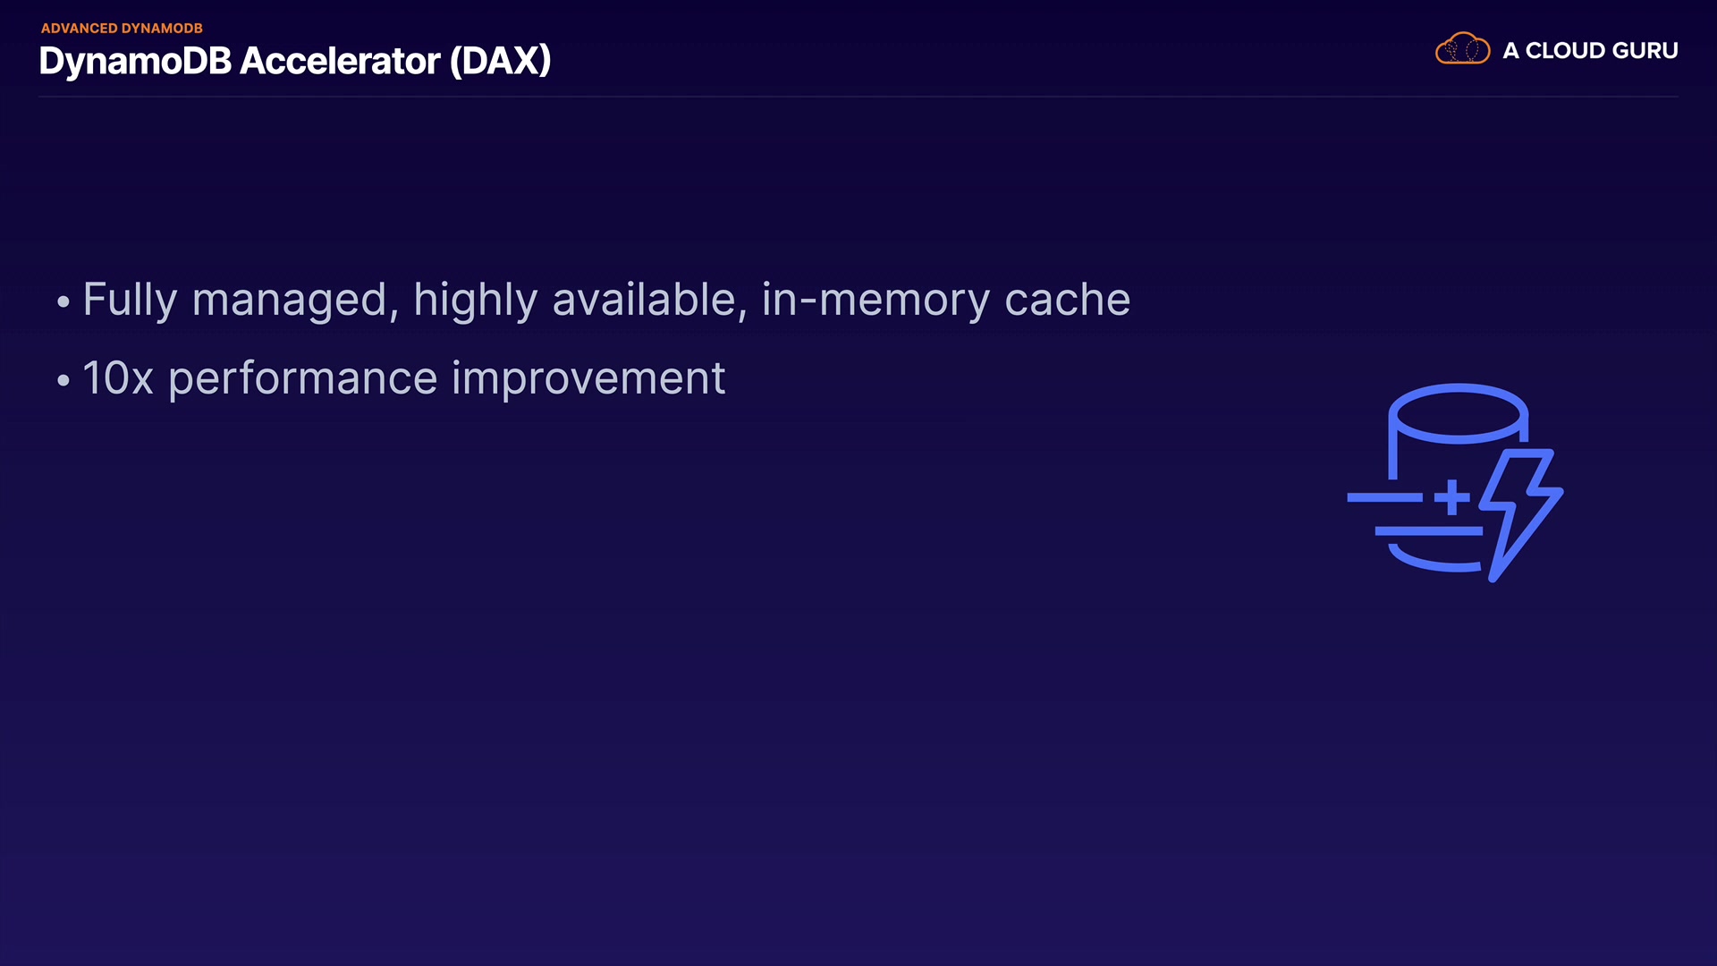Click the plus sign in DAX icon
The width and height of the screenshot is (1717, 966).
click(x=1452, y=497)
